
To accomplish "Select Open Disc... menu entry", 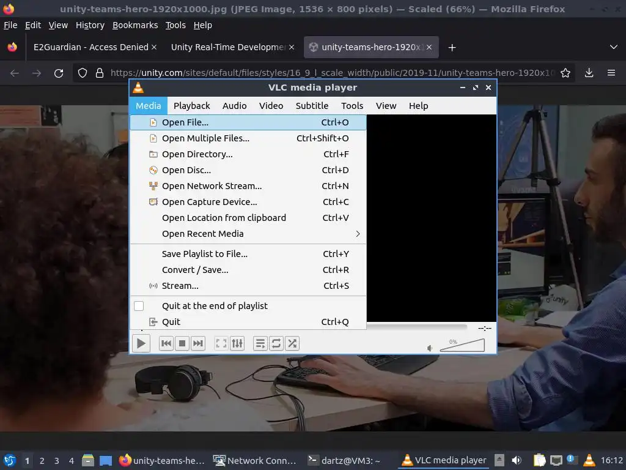I will click(248, 170).
